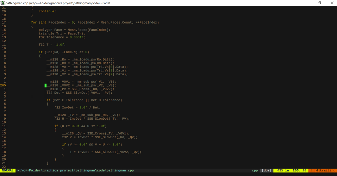Click '_Ro = _mm_loadu_ps(Ro.Data);' line
This screenshot has height=176, width=337.
tap(80, 59)
